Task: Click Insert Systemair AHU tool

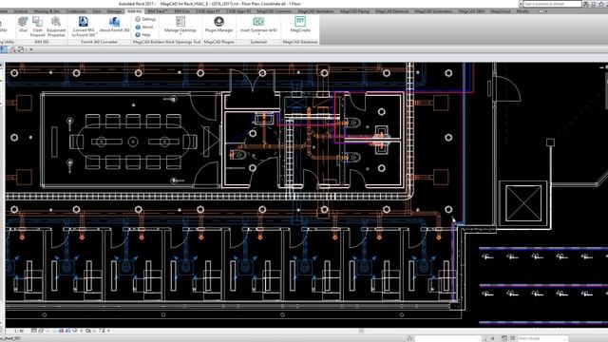Action: (258, 25)
